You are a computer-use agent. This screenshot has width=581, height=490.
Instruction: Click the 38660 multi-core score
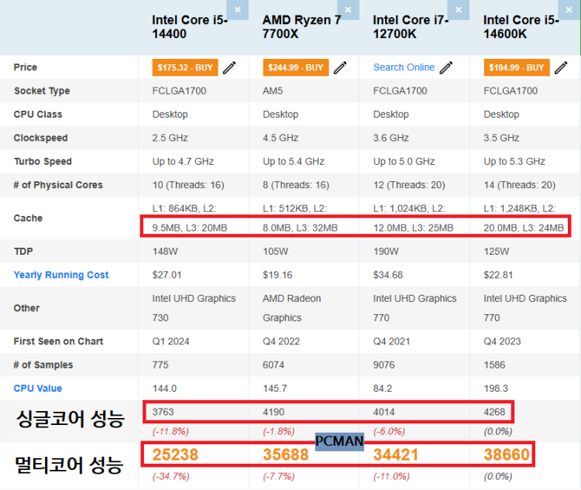(507, 454)
